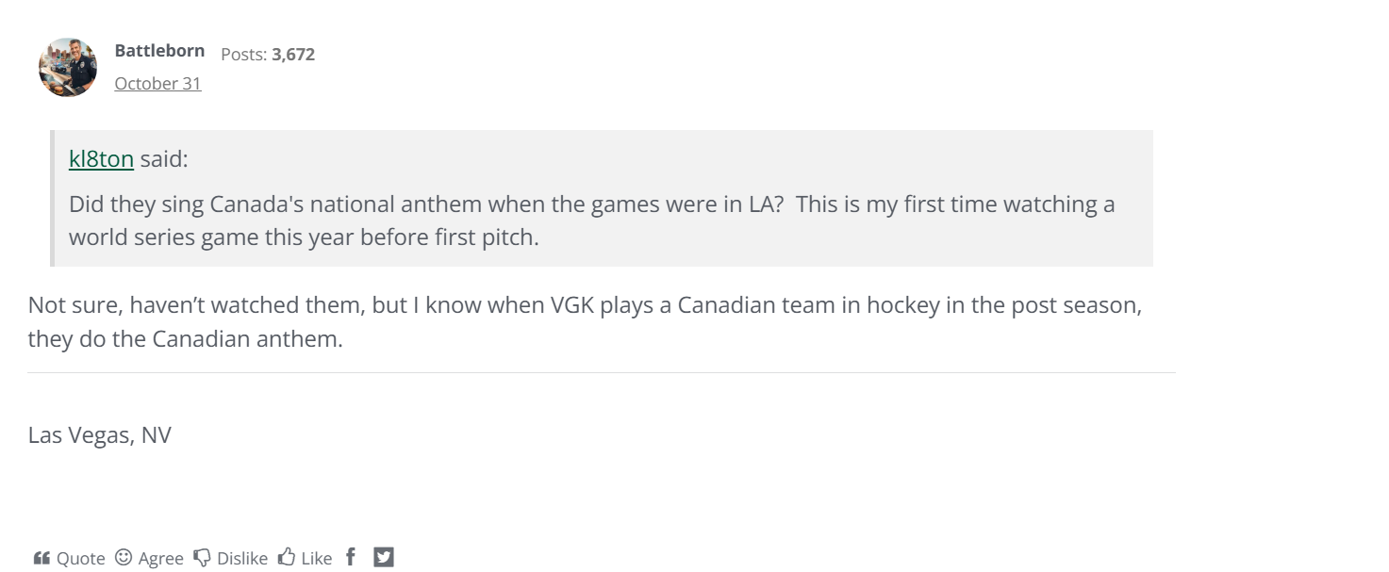
Task: Visit the quoted user kl8ton's profile link
Action: pyautogui.click(x=101, y=159)
